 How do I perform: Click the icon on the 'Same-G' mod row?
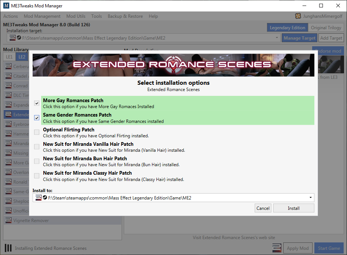point(9,191)
